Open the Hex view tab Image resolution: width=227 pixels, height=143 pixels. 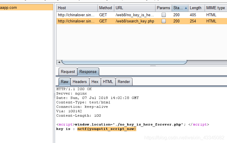(95, 82)
